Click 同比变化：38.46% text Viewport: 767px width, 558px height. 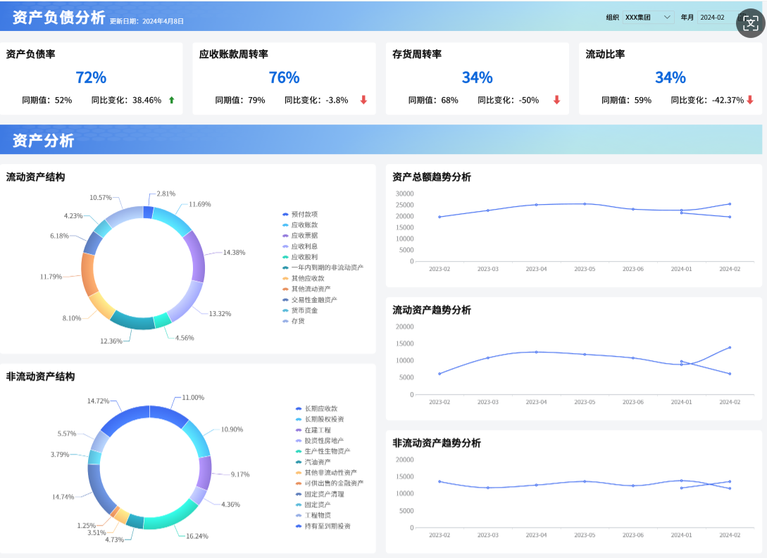click(x=126, y=100)
